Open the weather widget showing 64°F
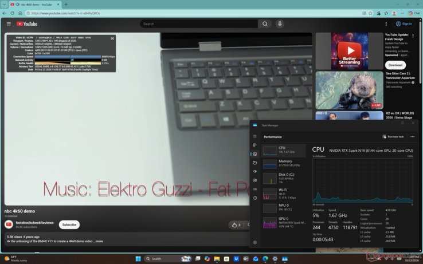The width and height of the screenshot is (423, 264). (15, 259)
